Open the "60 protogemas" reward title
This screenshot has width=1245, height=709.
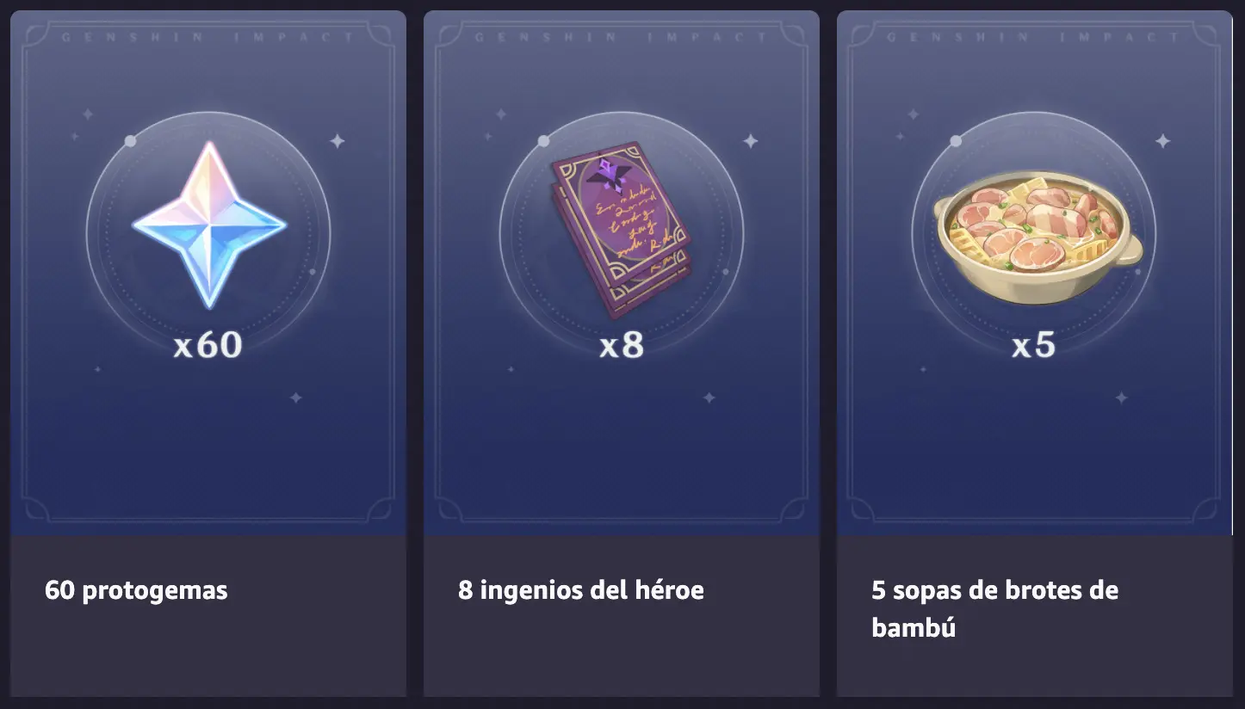136,590
